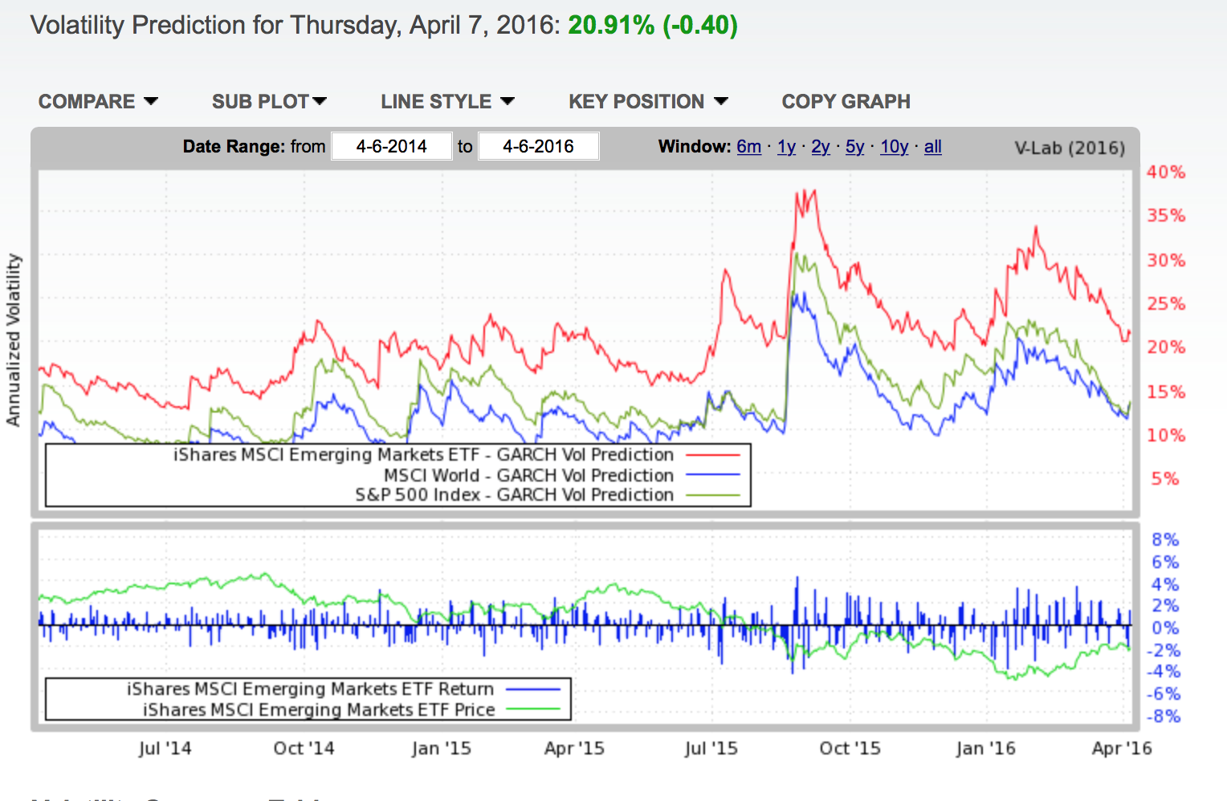Screen dimensions: 1227x801
Task: Click the MSCI World GARCH legend label
Action: (530, 475)
